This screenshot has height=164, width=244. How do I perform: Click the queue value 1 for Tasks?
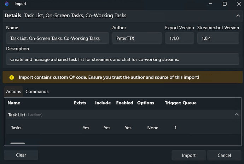[175, 128]
